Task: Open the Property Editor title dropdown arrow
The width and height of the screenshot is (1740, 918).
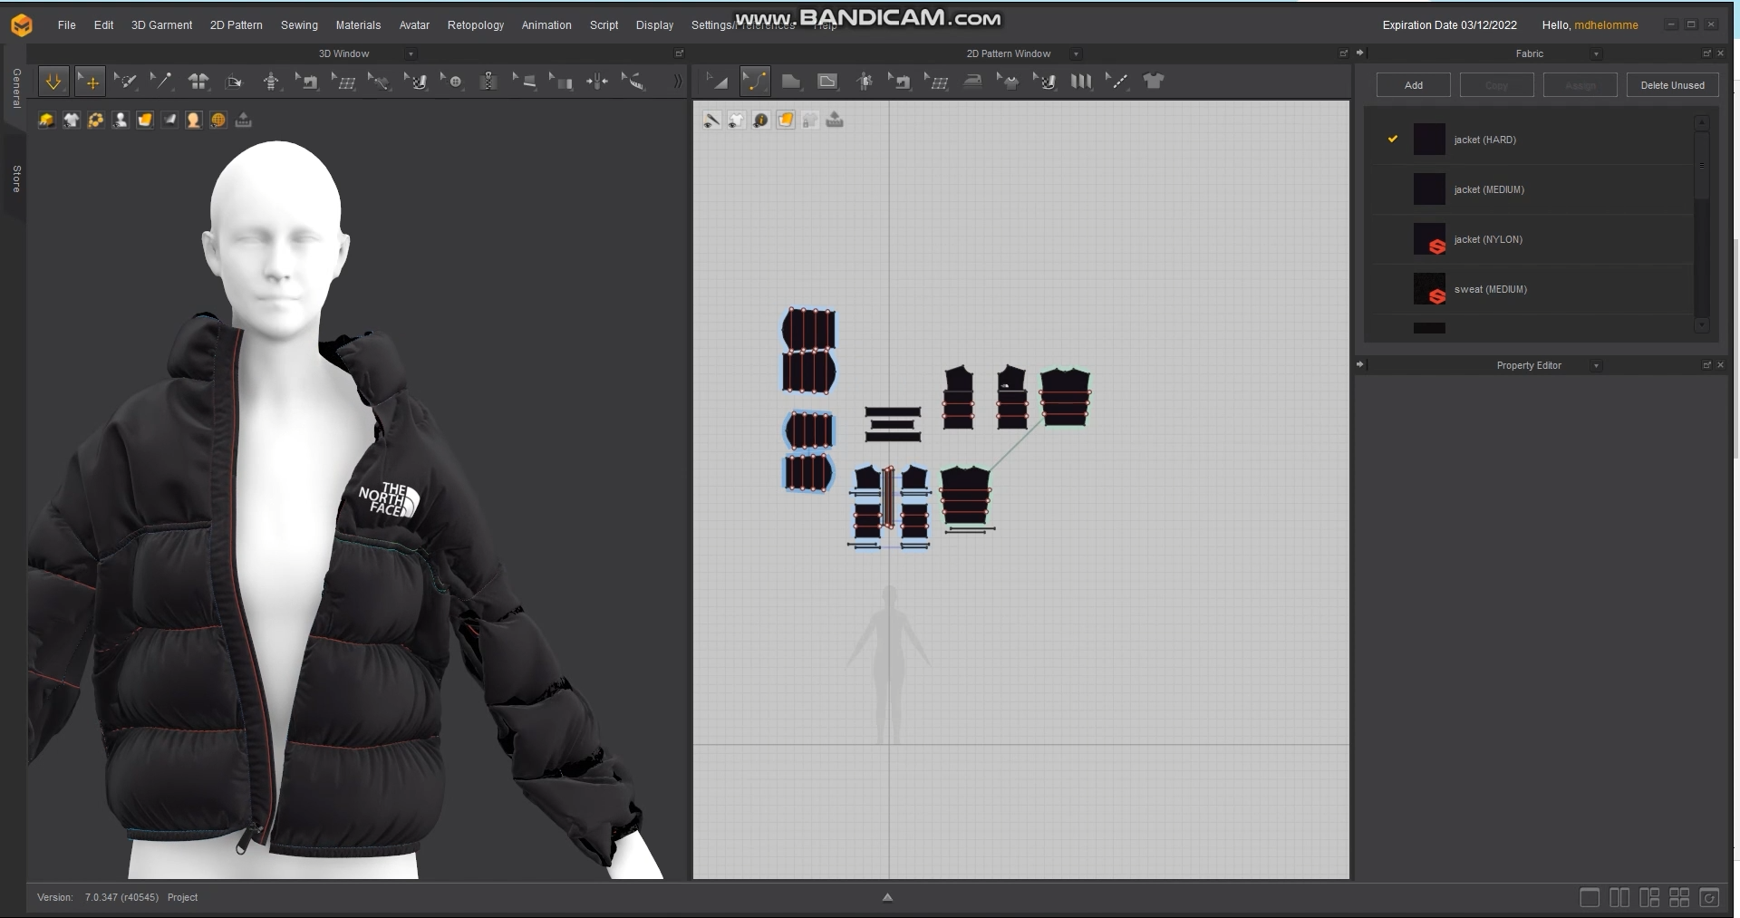Action: click(x=1596, y=366)
